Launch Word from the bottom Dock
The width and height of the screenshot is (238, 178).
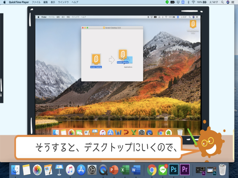(x=136, y=170)
